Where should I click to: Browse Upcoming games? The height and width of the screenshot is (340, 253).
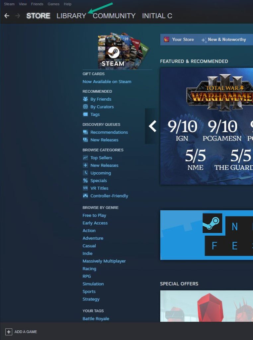tap(101, 173)
